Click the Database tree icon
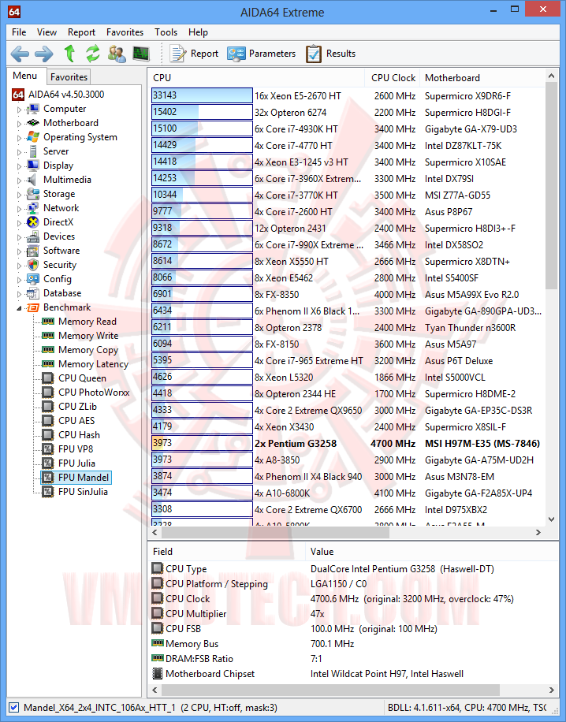 pyautogui.click(x=32, y=293)
